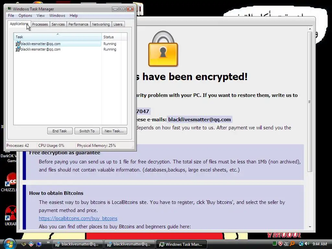Click the New Task... button
The width and height of the screenshot is (332, 249).
coord(114,131)
